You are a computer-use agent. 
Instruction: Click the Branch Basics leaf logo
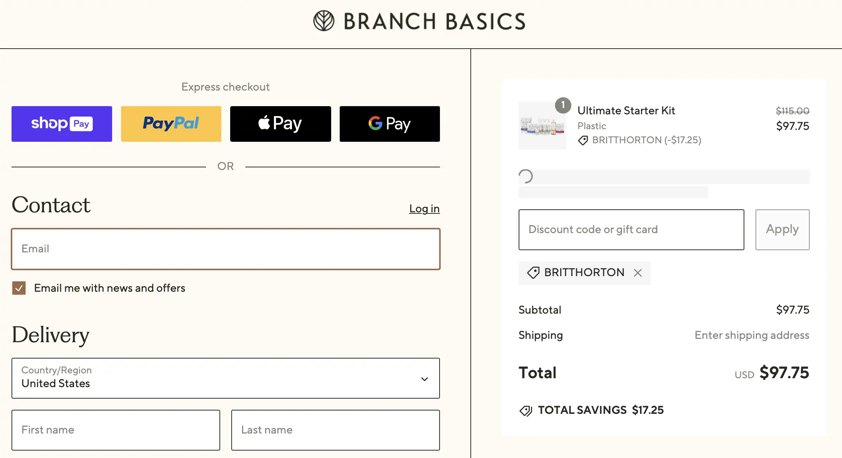[x=324, y=21]
